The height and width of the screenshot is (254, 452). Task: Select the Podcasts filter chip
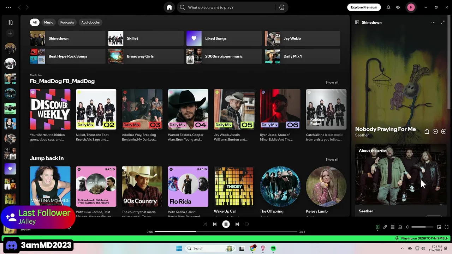[67, 22]
